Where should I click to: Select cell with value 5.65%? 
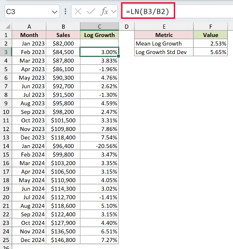click(x=210, y=52)
